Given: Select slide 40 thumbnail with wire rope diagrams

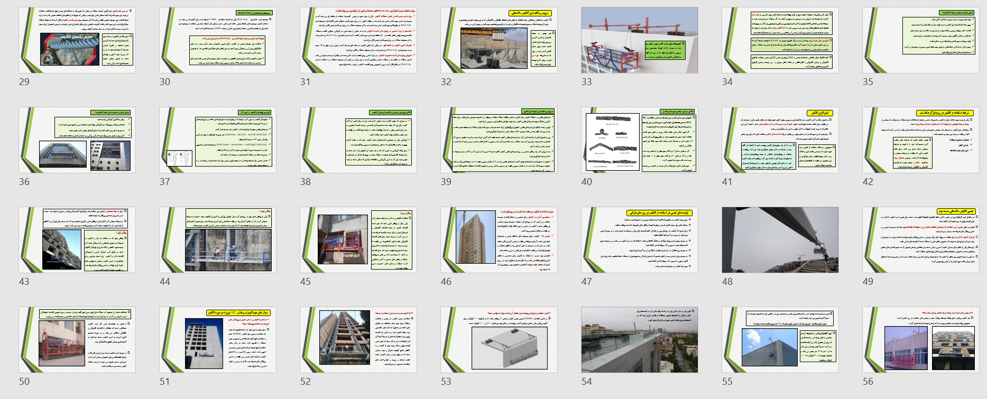Looking at the screenshot, I should (x=640, y=140).
